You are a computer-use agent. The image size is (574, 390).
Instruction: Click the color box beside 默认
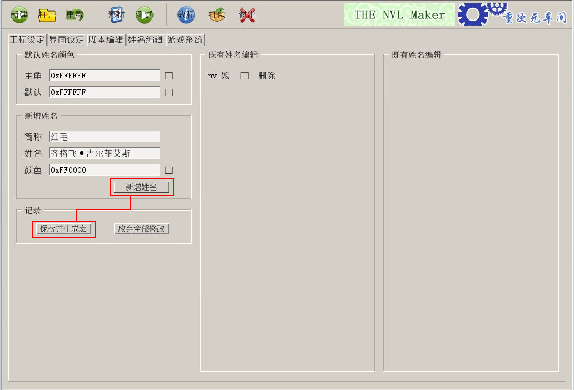click(169, 92)
